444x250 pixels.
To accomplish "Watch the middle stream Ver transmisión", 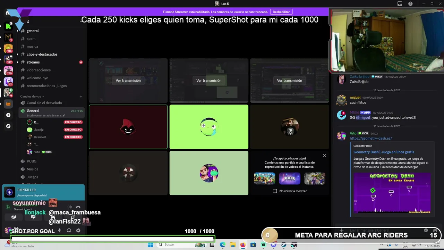I will click(x=209, y=81).
